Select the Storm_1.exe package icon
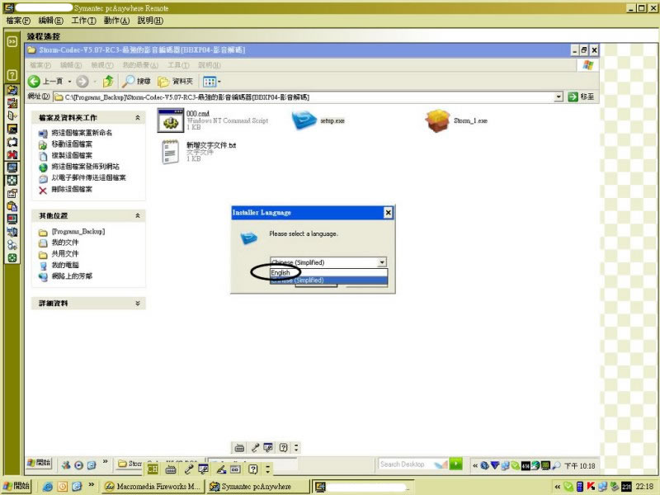 pyautogui.click(x=437, y=120)
